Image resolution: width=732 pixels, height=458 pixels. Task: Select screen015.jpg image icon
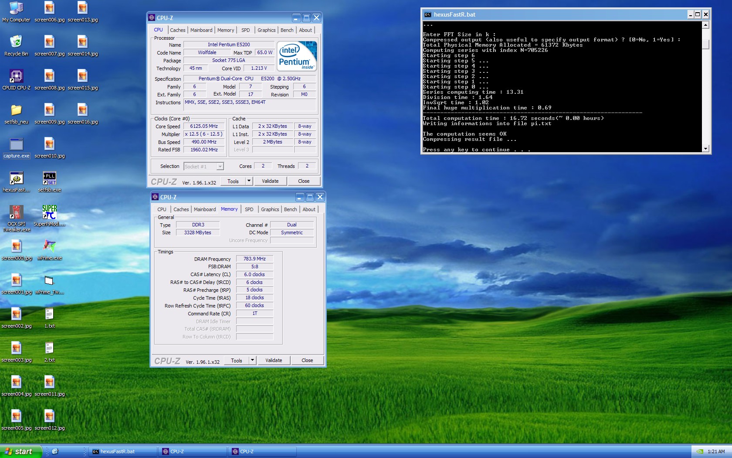pyautogui.click(x=82, y=80)
